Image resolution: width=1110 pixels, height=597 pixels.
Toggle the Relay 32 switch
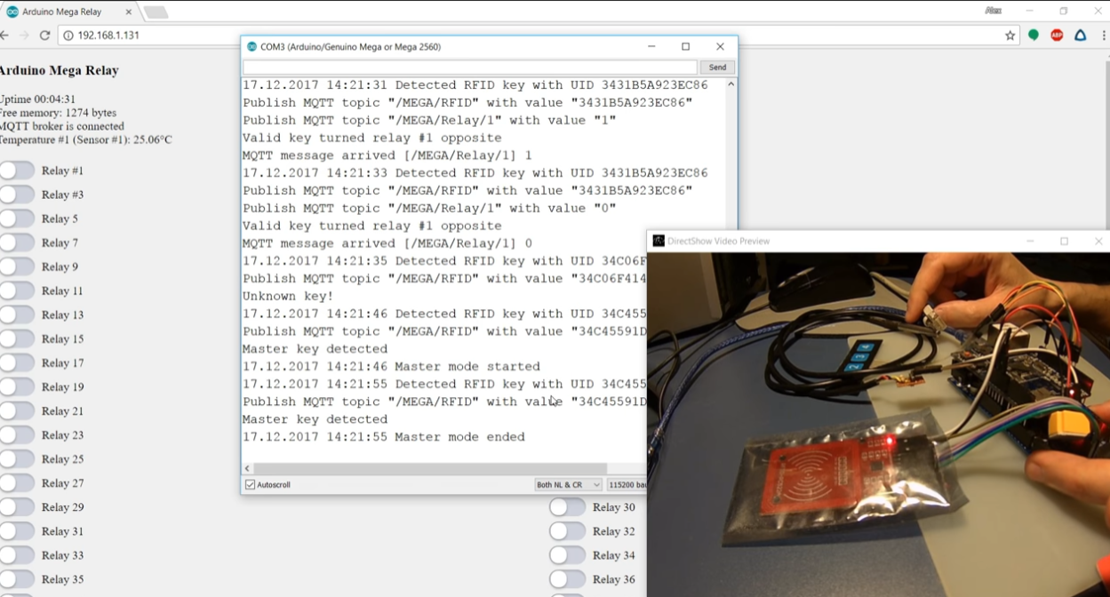[567, 531]
